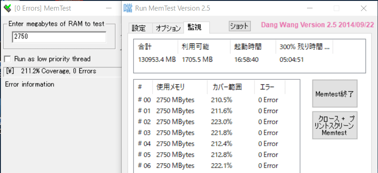Click the 212.4% coverage value
The width and height of the screenshot is (378, 173).
coord(222,144)
